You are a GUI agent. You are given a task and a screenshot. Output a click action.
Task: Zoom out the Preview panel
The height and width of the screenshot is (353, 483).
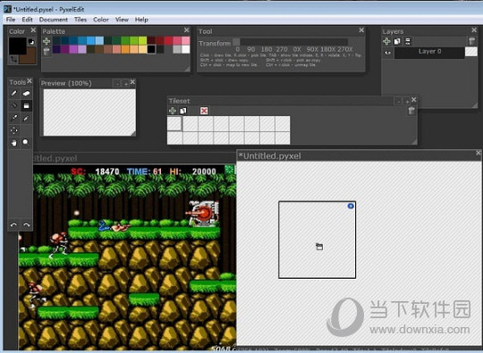[117, 83]
